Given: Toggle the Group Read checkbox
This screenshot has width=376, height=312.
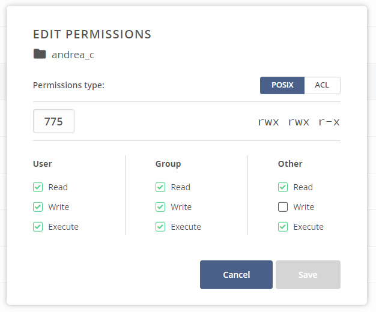Looking at the screenshot, I should click(x=160, y=187).
